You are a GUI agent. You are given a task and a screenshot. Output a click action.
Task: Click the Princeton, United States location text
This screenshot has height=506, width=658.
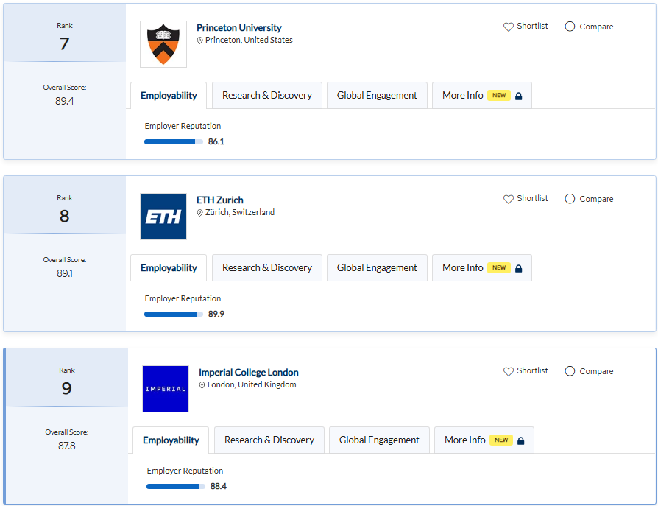(249, 40)
